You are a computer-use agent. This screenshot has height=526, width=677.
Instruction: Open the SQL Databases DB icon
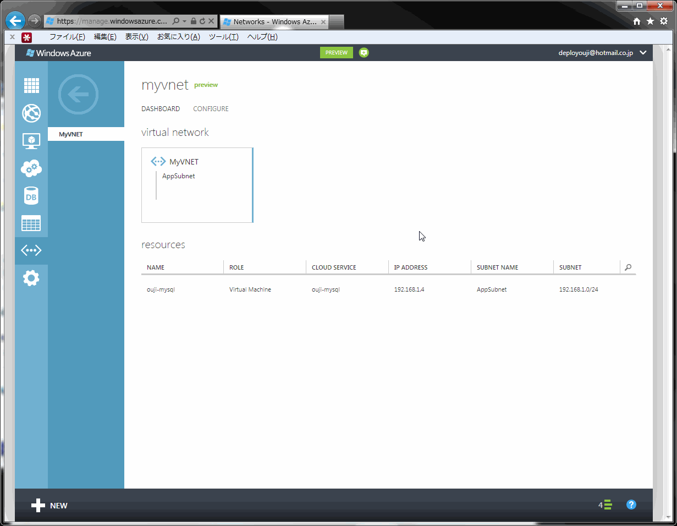click(x=31, y=196)
